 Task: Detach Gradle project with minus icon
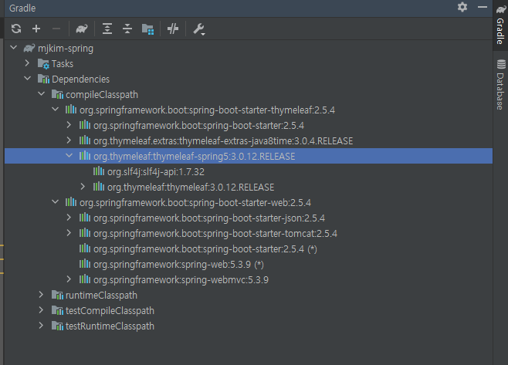(x=56, y=29)
